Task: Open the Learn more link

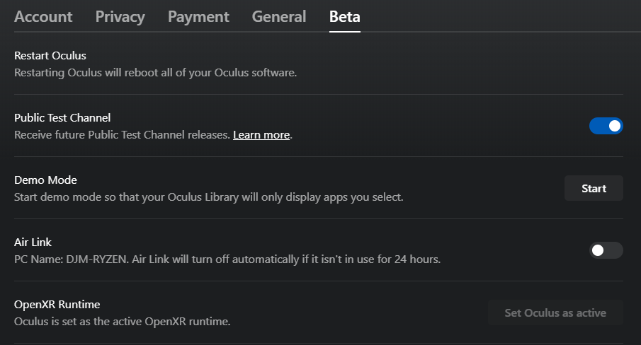Action: coord(261,134)
